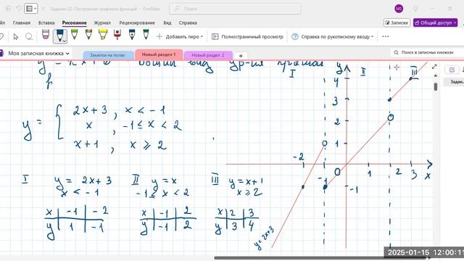Open the Главная ribbon tab
This screenshot has height=261, width=464.
click(22, 22)
